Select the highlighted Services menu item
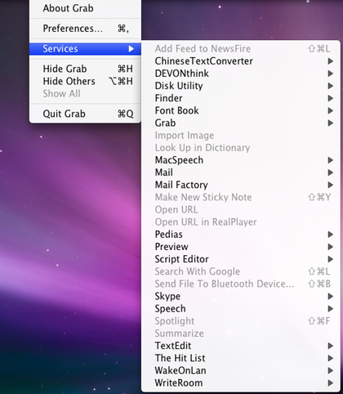Image resolution: width=343 pixels, height=394 pixels. point(85,49)
